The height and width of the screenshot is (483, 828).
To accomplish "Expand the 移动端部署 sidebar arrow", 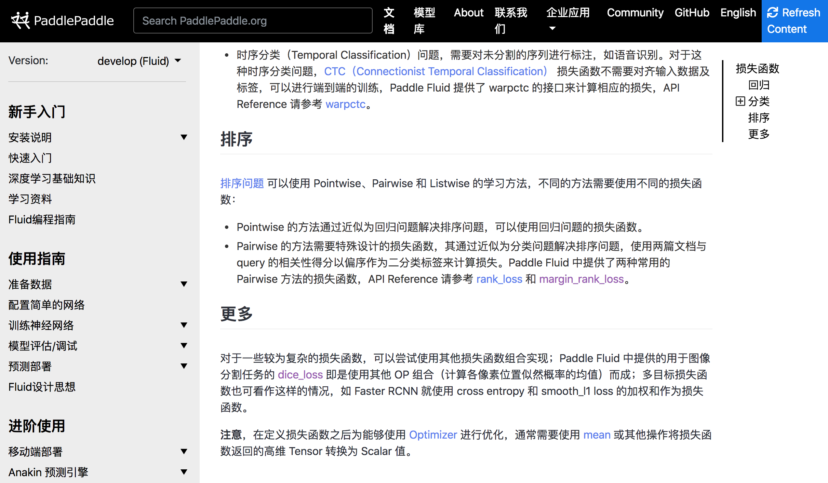I will 184,452.
